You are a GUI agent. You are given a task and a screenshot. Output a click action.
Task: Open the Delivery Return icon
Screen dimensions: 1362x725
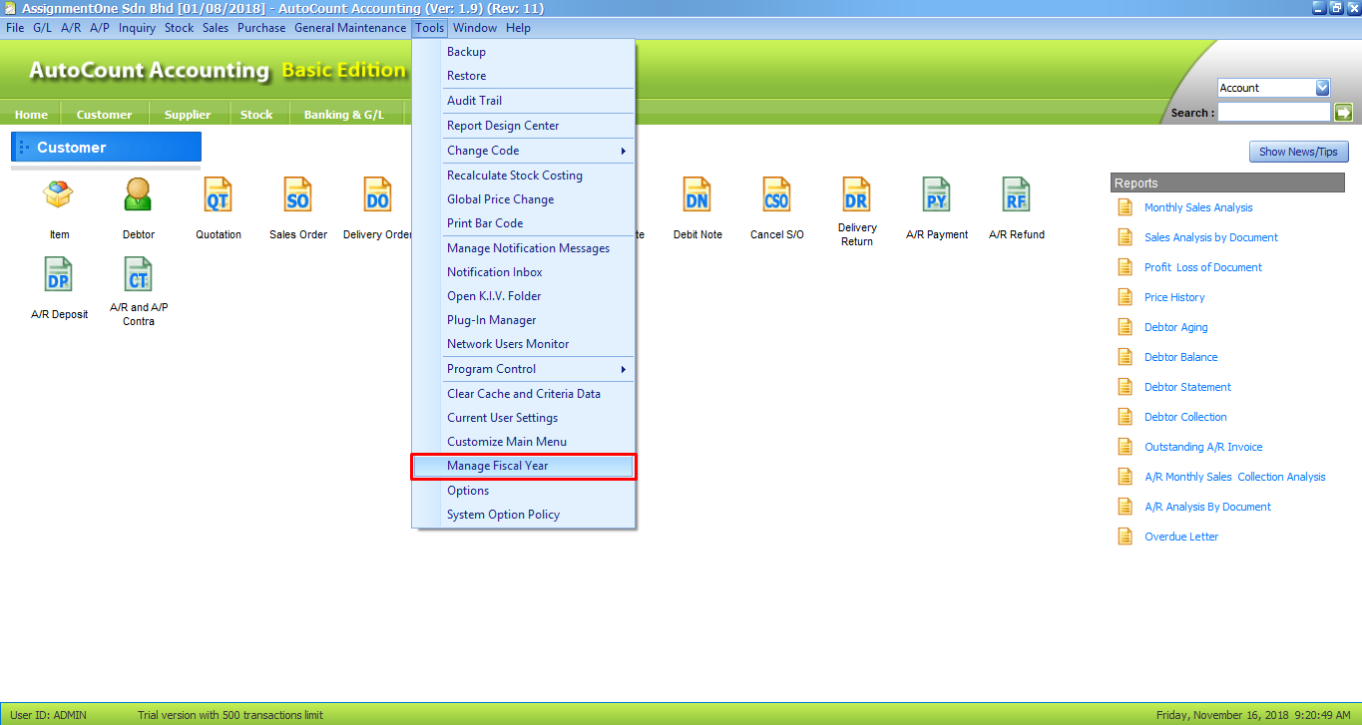pyautogui.click(x=856, y=194)
